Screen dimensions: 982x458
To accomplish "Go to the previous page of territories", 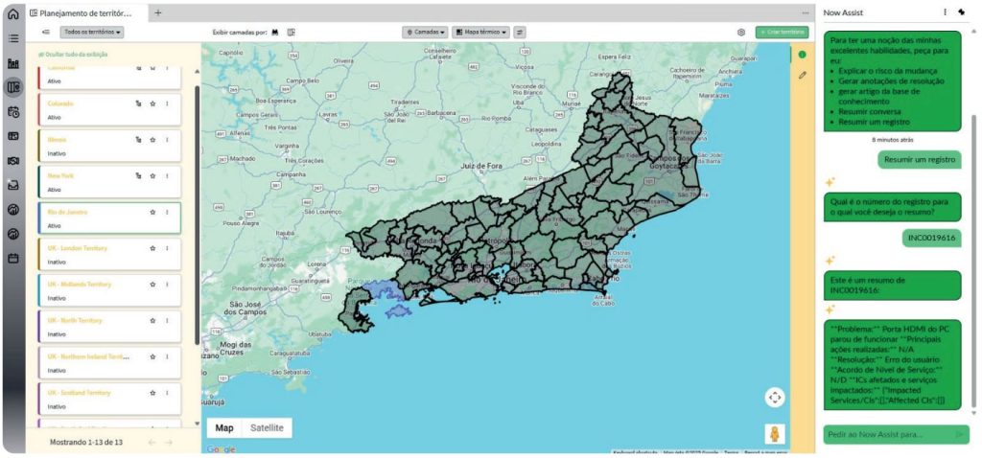I will pos(152,443).
